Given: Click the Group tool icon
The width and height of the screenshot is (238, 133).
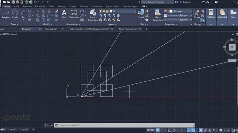Looking at the screenshot, I should 197,14.
